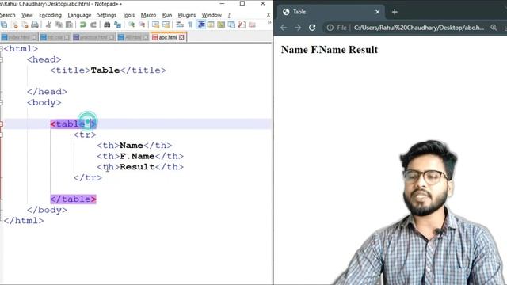Click the closing </body> tag

pos(47,210)
